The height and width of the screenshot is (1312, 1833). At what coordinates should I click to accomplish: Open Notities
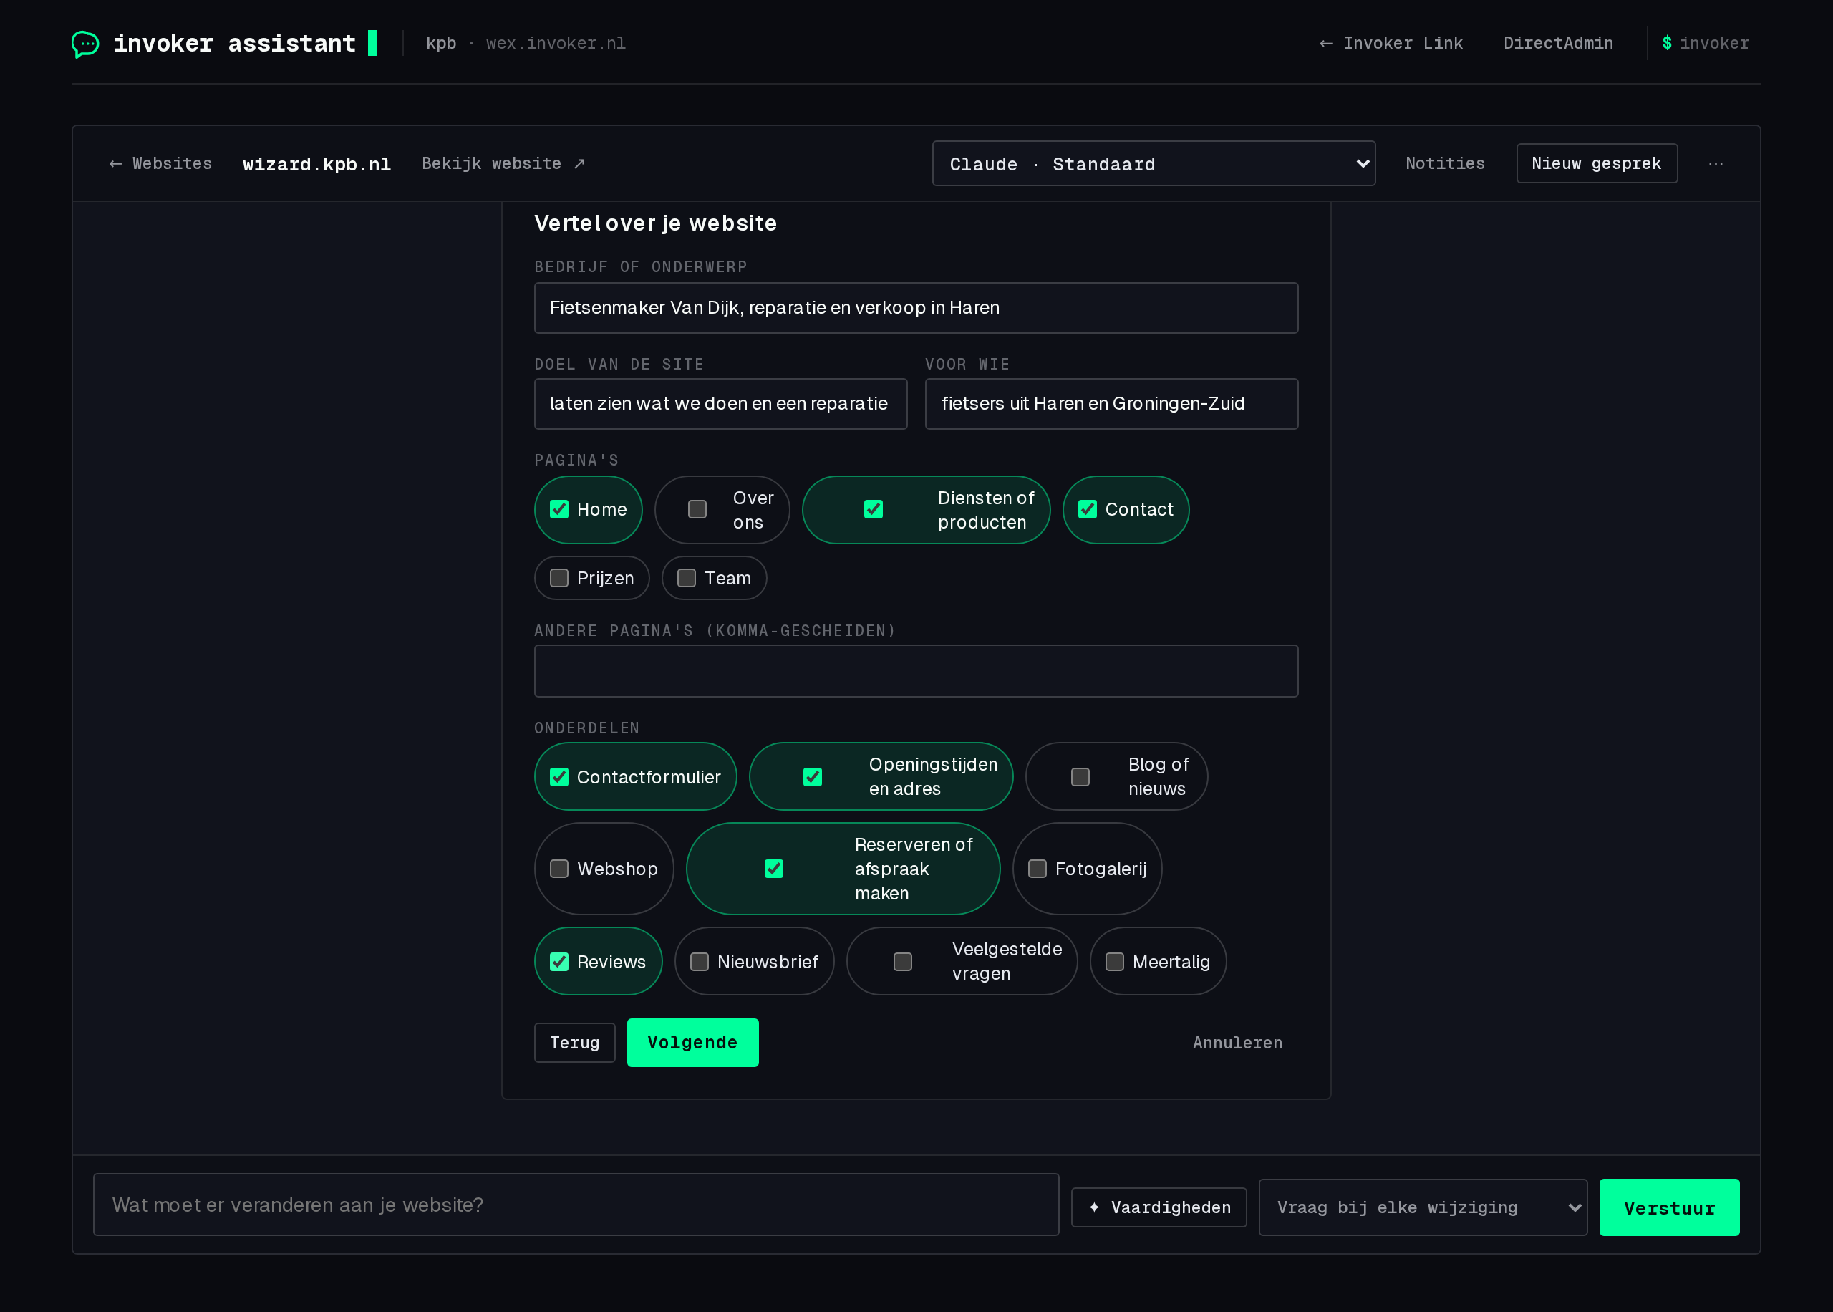(1445, 164)
